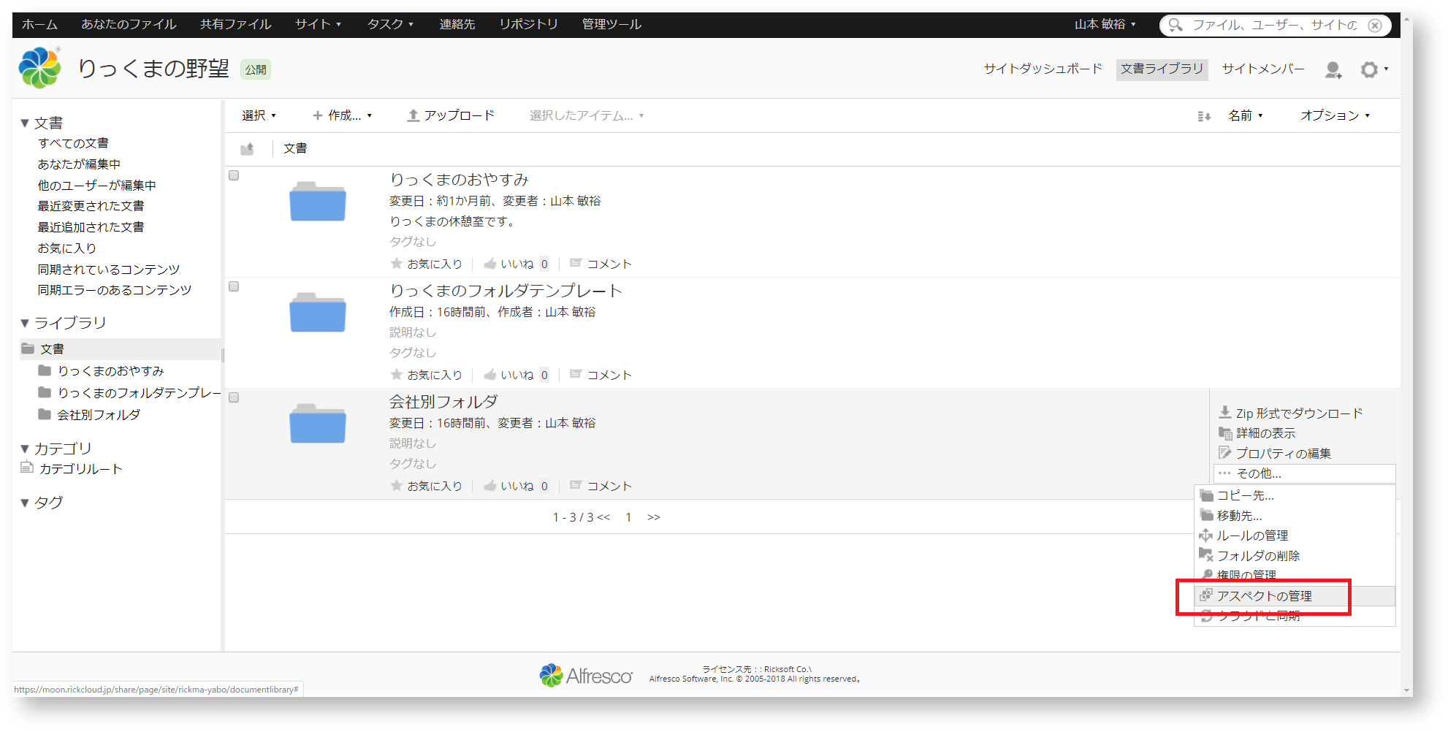Open the 山本 敏裕 user menu
Image resolution: width=1448 pixels, height=732 pixels.
[x=1105, y=24]
